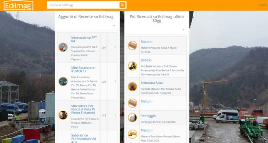This screenshot has width=268, height=143.
Task: Click the cad unit cell in Mini Escavatore row
Action: click(x=104, y=82)
